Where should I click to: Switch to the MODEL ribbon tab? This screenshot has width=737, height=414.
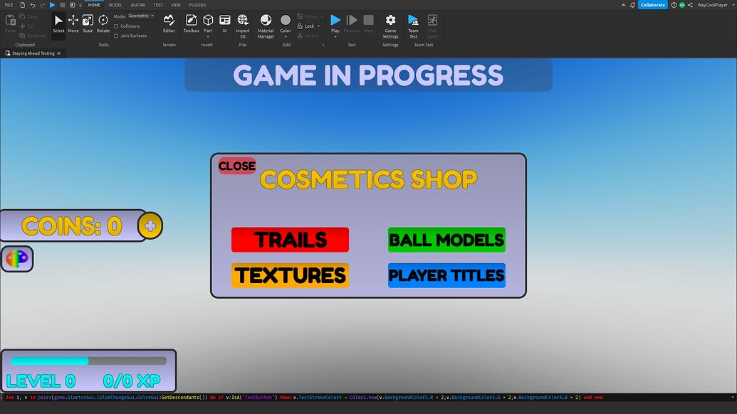point(115,4)
